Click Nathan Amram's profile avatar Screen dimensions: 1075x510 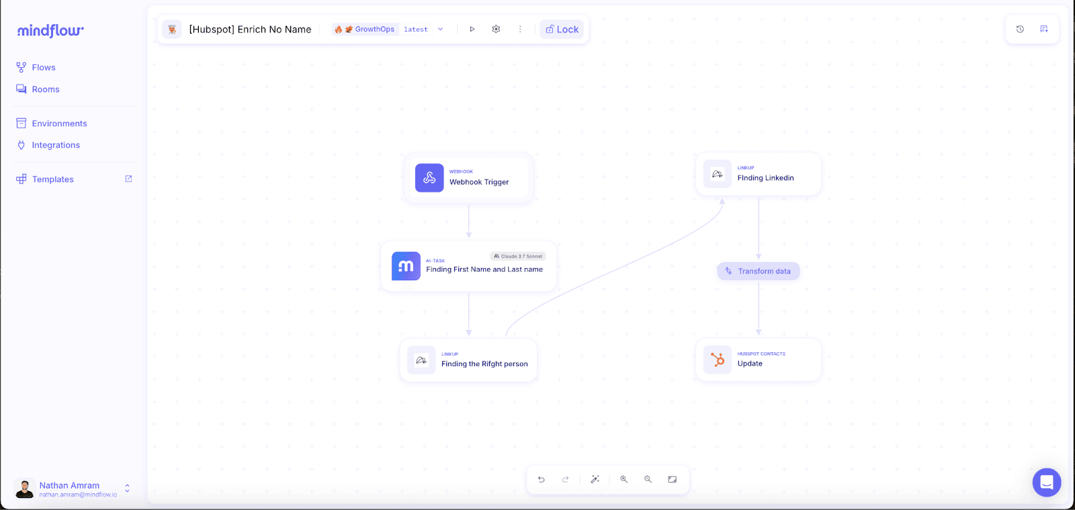tap(25, 489)
